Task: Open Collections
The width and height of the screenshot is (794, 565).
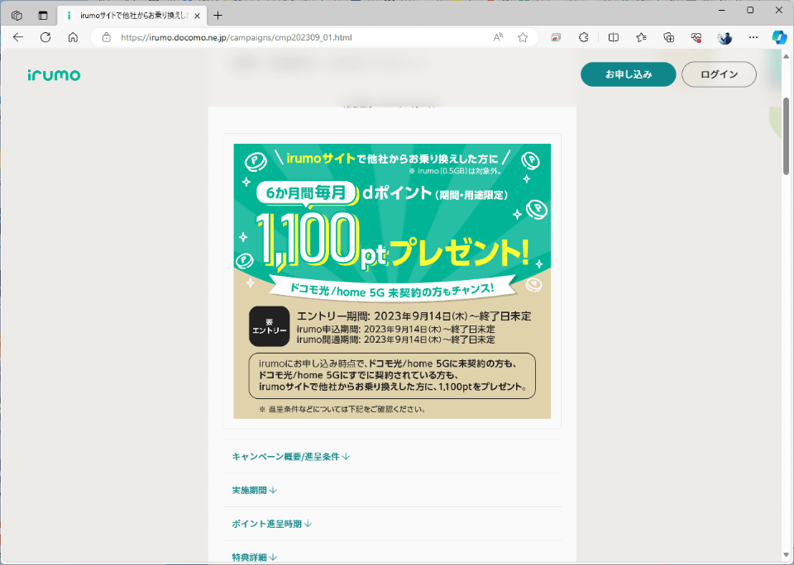Action: point(667,37)
